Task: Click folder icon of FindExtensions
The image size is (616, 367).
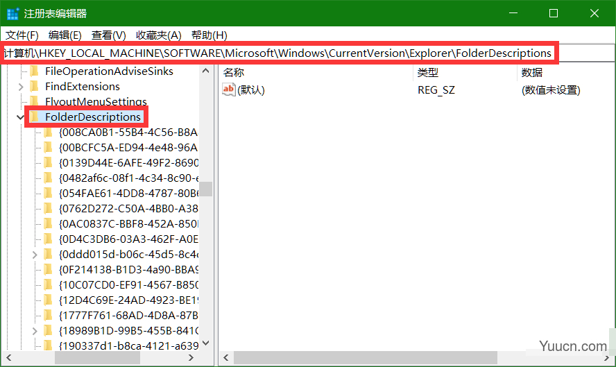Action: [34, 87]
